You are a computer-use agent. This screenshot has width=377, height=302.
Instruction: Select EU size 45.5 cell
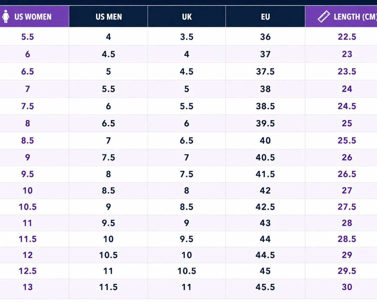point(265,287)
